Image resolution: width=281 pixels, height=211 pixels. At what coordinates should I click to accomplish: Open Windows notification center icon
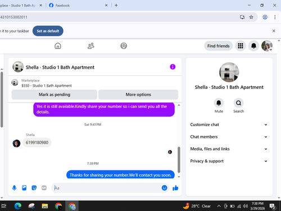(273, 206)
